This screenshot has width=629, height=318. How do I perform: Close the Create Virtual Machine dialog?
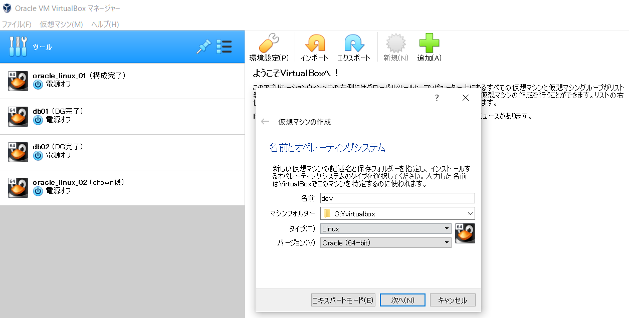tap(466, 98)
